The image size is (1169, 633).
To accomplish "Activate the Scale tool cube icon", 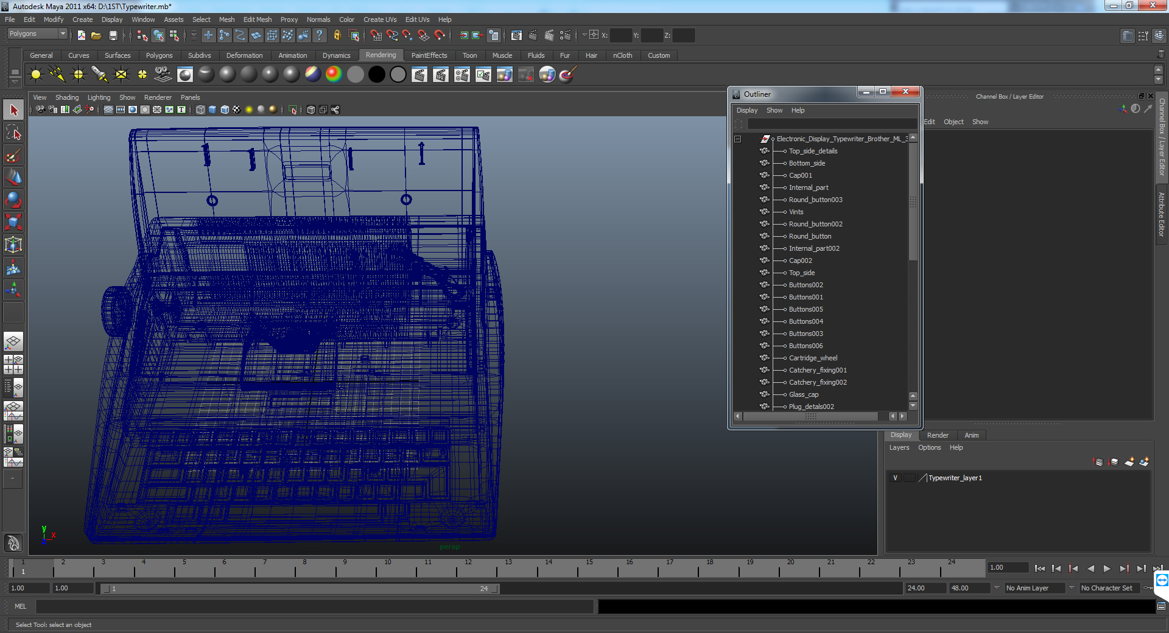I will [13, 222].
